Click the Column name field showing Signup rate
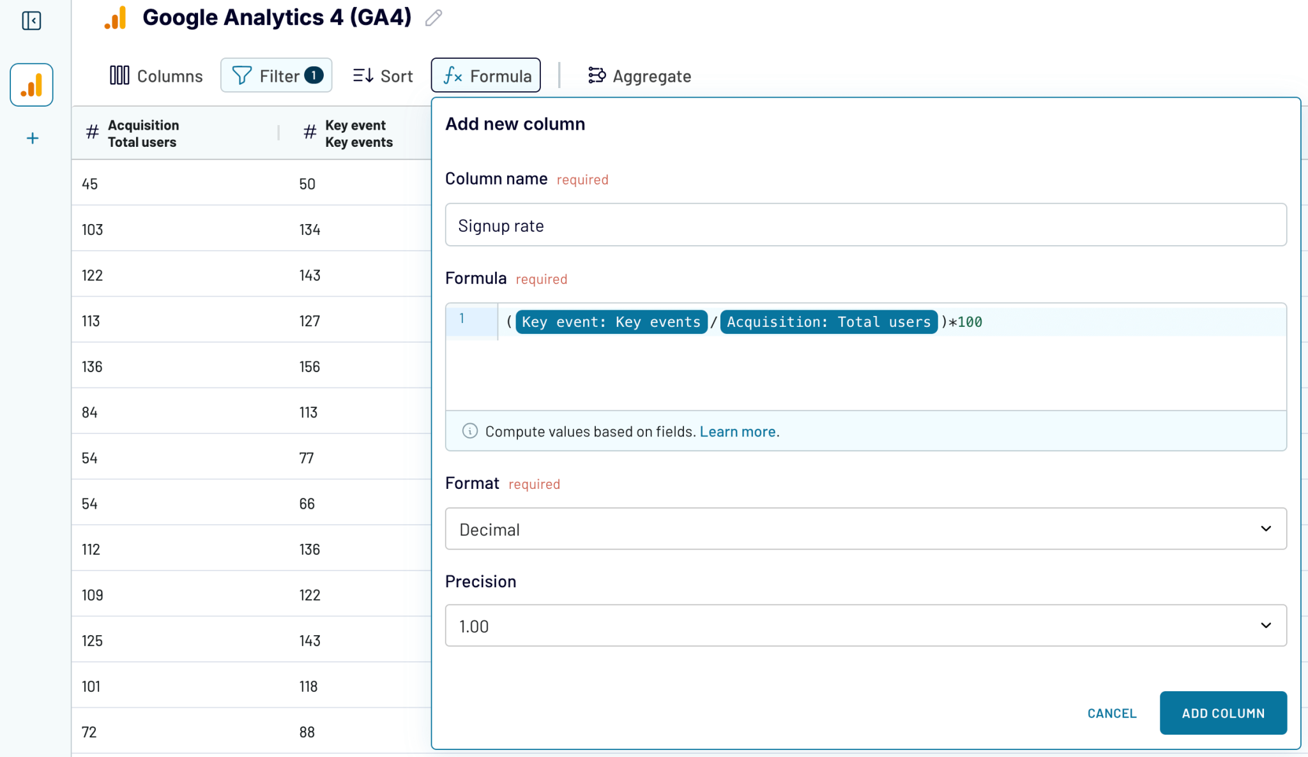The width and height of the screenshot is (1308, 757). pos(865,225)
